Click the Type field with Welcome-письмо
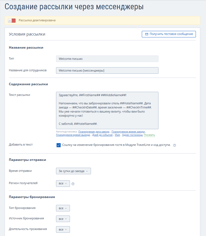Image resolution: width=206 pixels, height=236 pixels. (x=107, y=59)
